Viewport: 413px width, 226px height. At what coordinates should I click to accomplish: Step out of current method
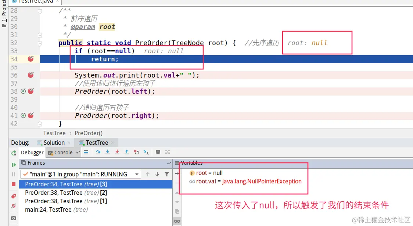click(x=127, y=152)
